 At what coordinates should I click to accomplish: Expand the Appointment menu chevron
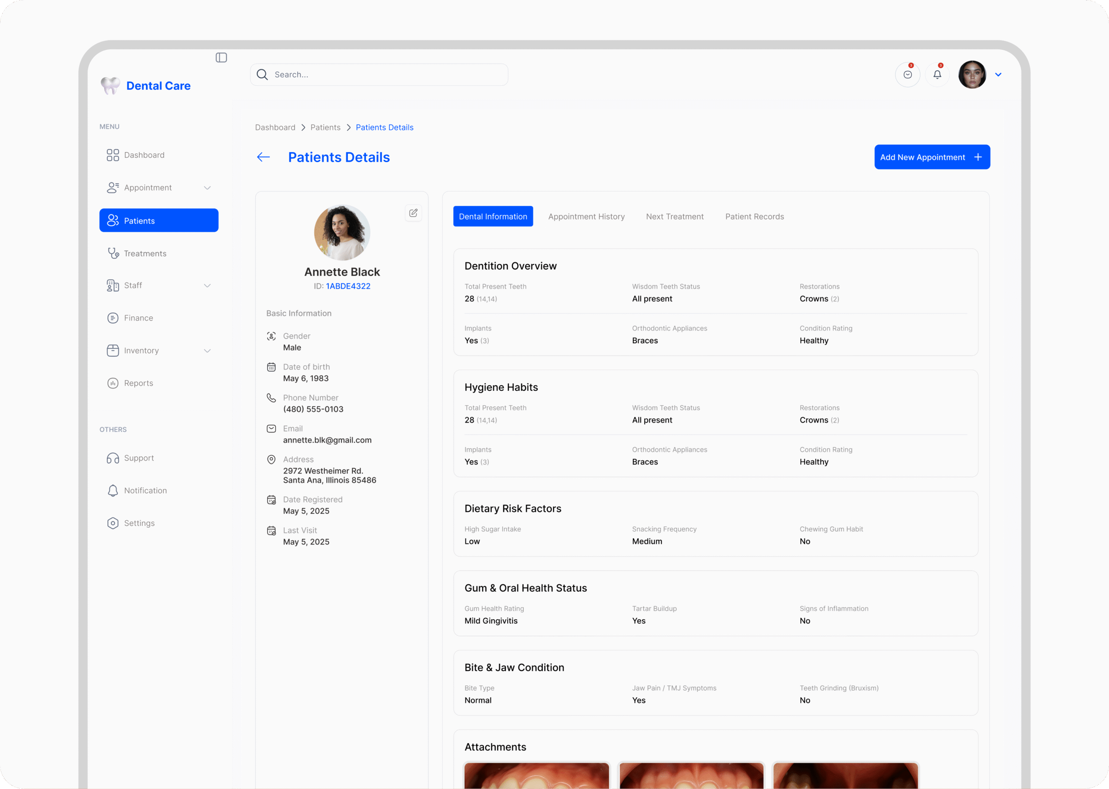click(x=208, y=188)
